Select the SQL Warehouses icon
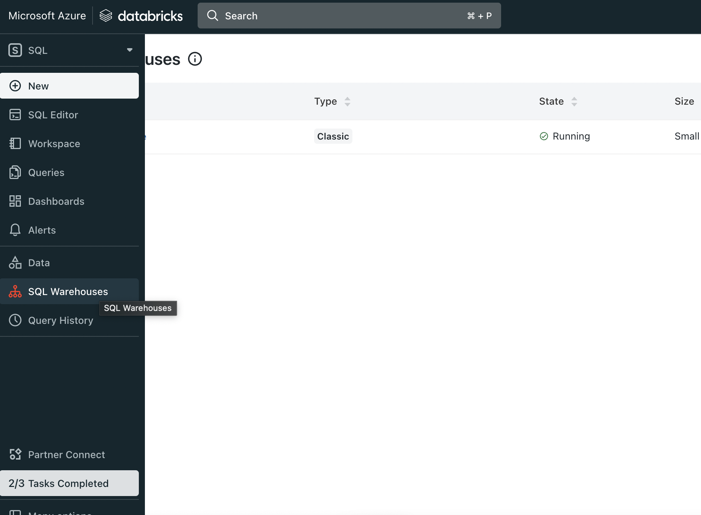The image size is (701, 515). click(x=15, y=291)
